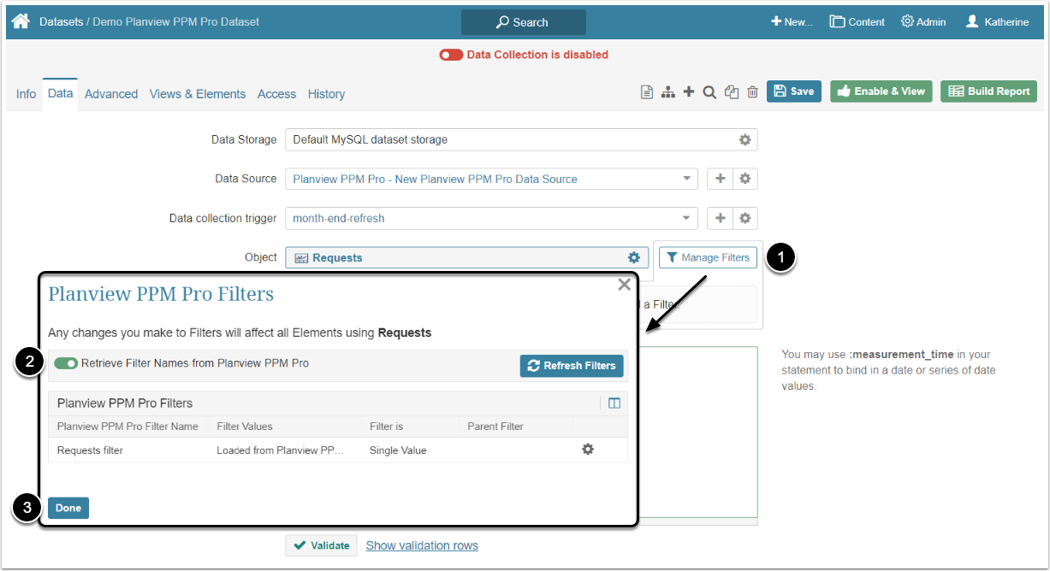Image resolution: width=1050 pixels, height=571 pixels.
Task: Switch to the Data tab
Action: click(60, 93)
